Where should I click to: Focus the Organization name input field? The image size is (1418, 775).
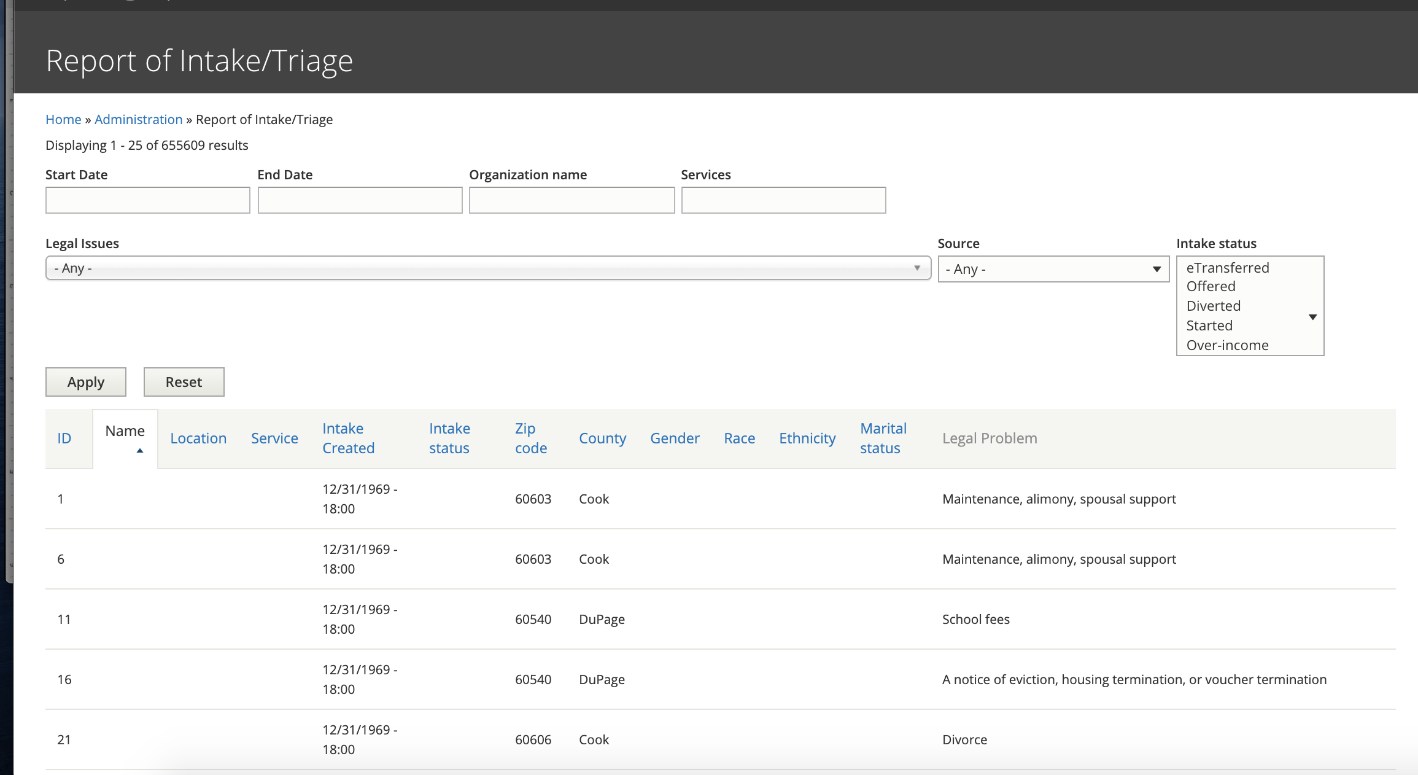click(x=571, y=200)
